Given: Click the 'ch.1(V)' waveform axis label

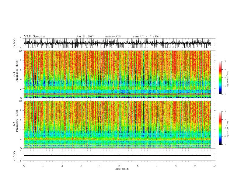Looking at the screenshot, I should click(15, 43).
